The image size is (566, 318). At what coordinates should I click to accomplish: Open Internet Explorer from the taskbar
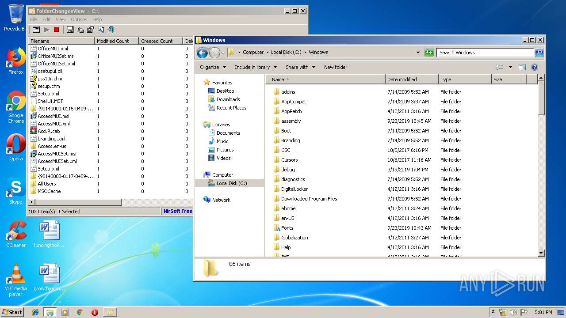coord(35,312)
